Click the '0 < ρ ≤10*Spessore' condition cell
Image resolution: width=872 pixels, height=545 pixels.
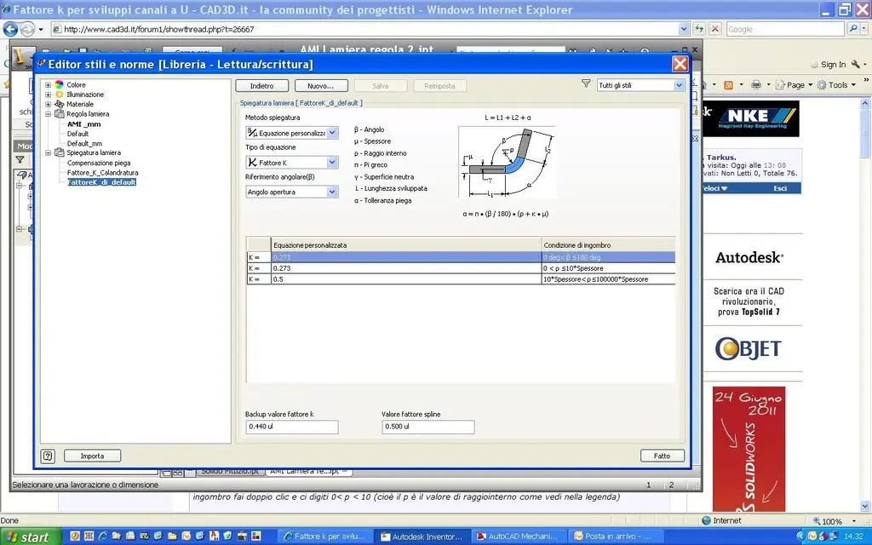tap(608, 268)
